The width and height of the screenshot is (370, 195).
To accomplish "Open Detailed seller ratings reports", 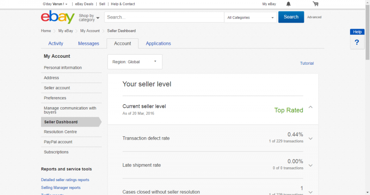I will coord(65,180).
